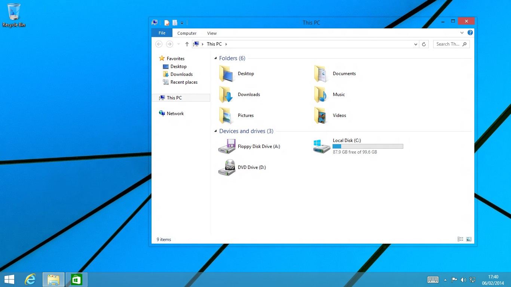Refresh the This PC view

tap(424, 44)
